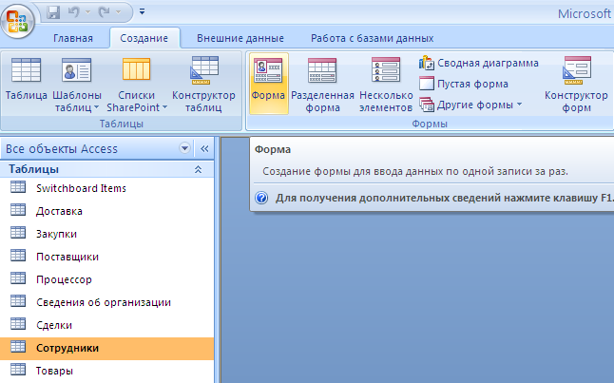Screen dimensions: 614x383
Task: Click the table icon beside Процессор
Action: click(x=18, y=278)
